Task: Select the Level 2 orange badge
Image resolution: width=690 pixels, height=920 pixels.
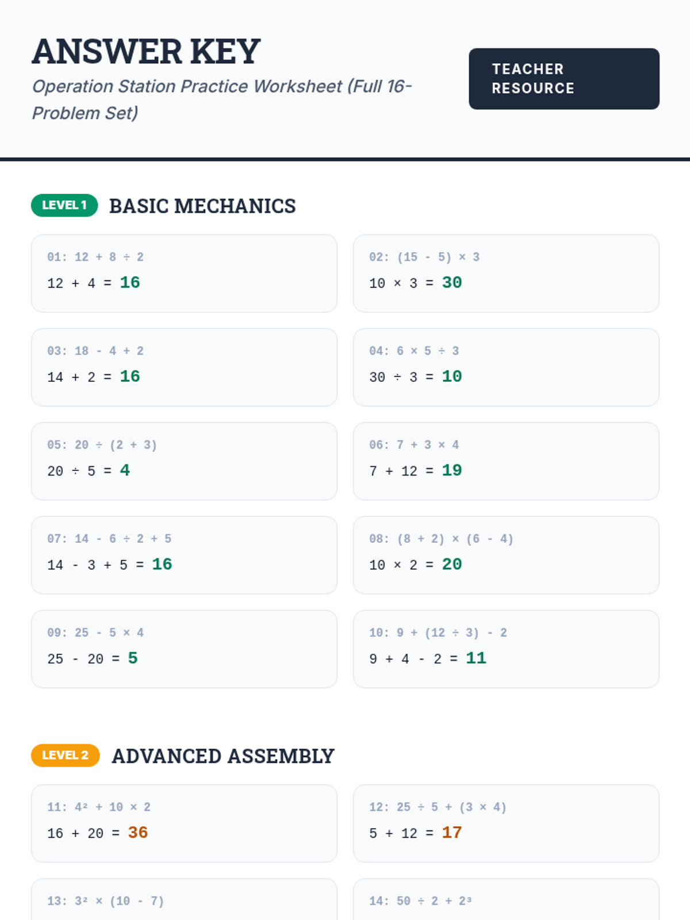Action: [x=66, y=755]
